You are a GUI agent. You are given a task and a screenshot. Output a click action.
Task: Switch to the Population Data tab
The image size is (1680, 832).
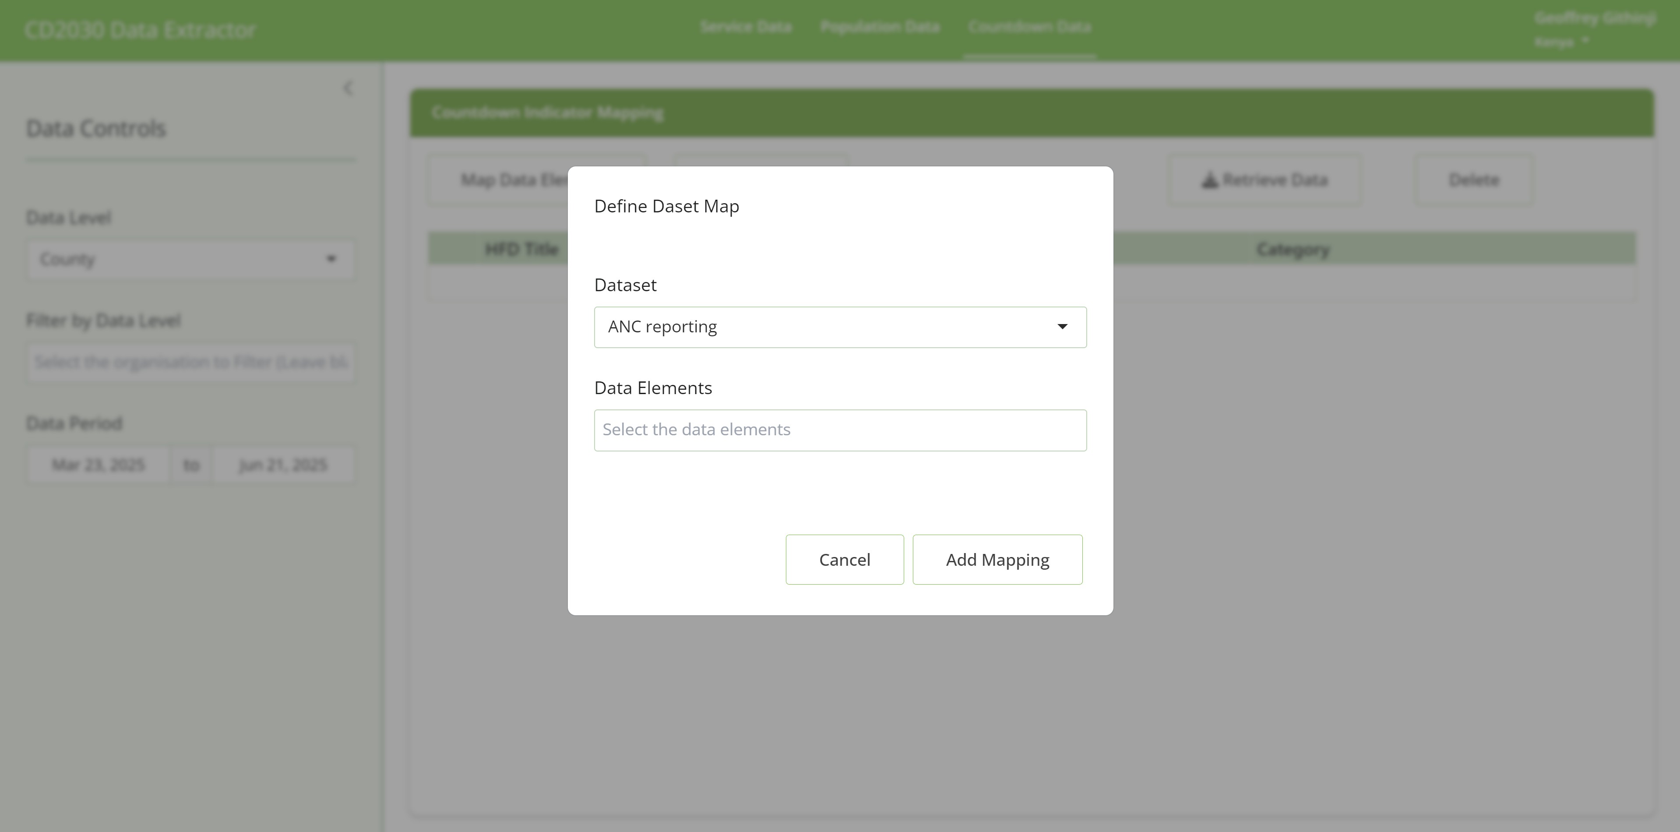point(880,27)
